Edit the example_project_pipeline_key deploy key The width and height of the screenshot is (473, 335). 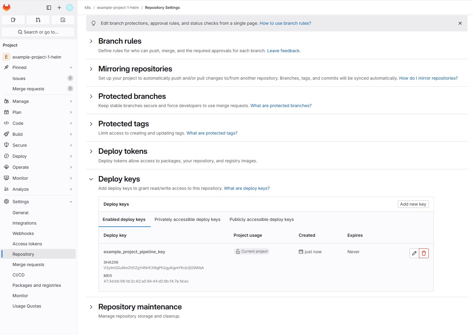[x=414, y=253]
